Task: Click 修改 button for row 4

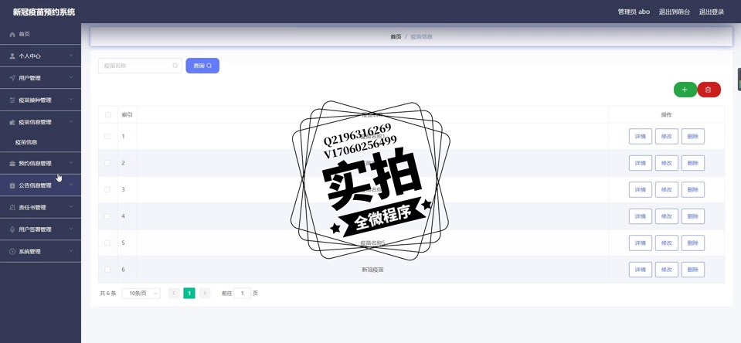Action: tap(666, 216)
